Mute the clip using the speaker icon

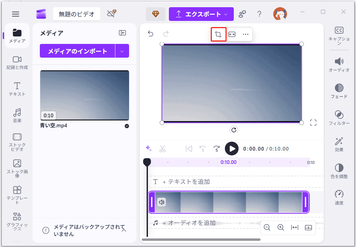(161, 202)
